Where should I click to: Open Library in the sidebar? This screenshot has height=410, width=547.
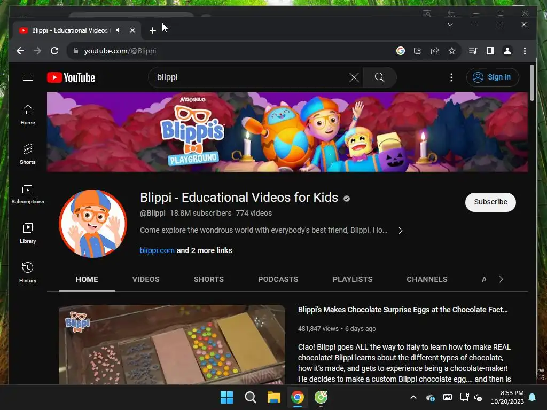(x=28, y=233)
